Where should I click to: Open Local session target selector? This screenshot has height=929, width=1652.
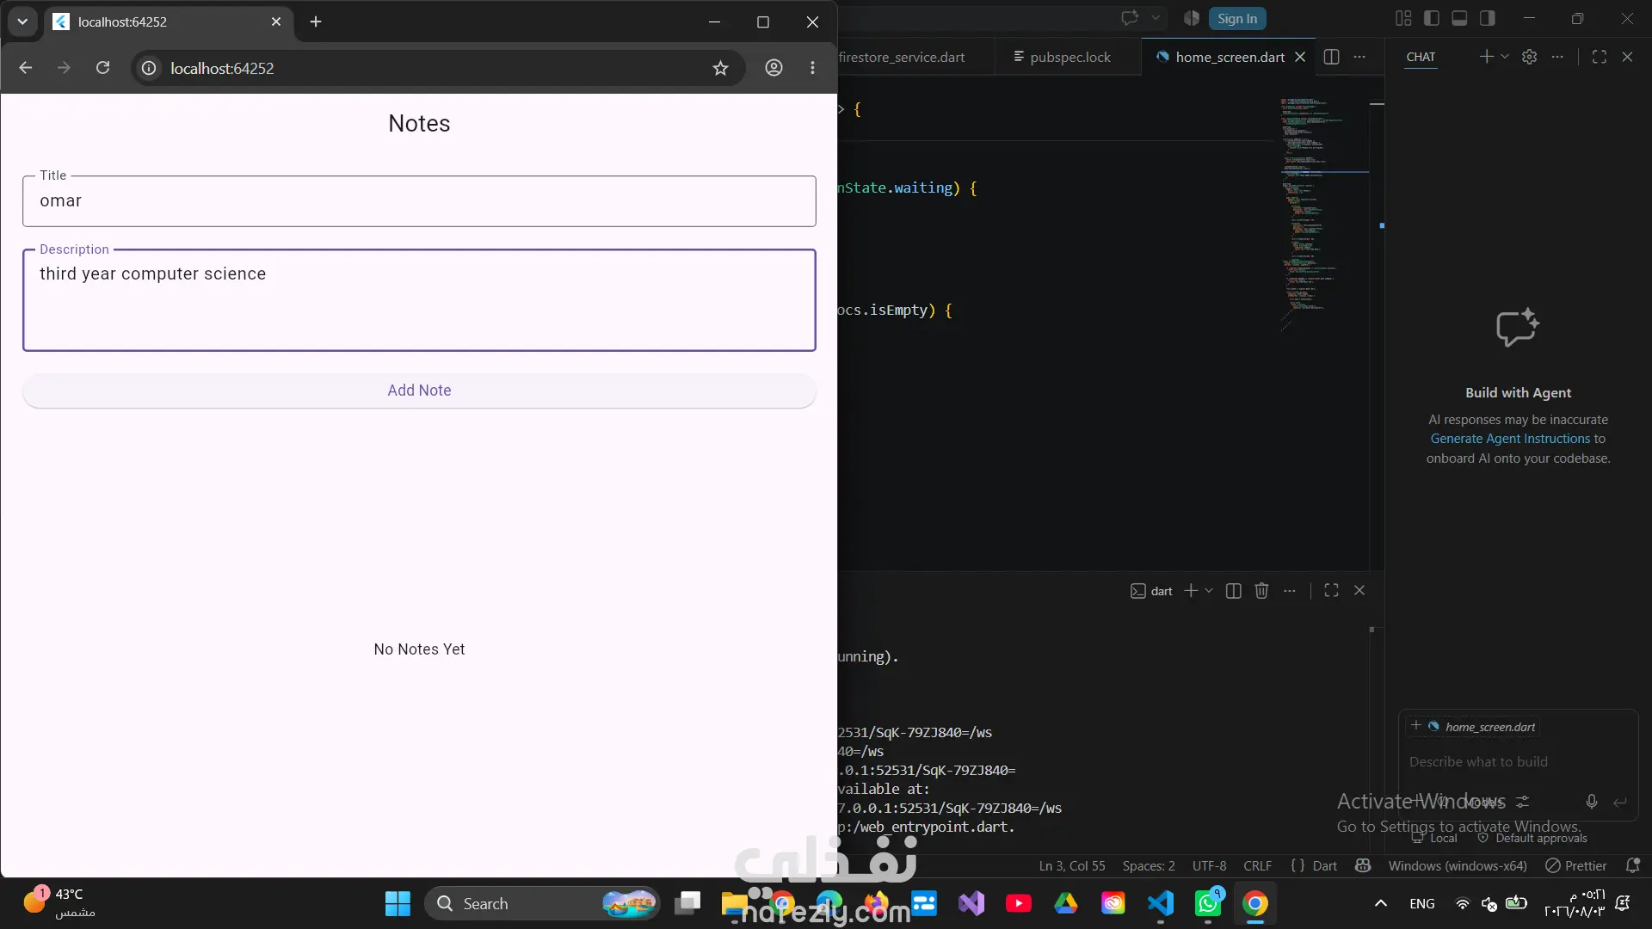(x=1434, y=838)
